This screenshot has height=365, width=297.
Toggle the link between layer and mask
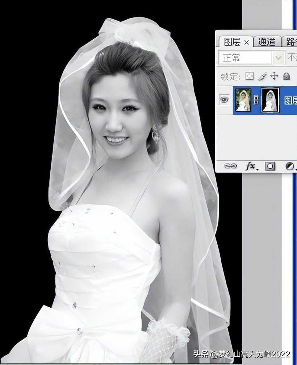[x=256, y=100]
